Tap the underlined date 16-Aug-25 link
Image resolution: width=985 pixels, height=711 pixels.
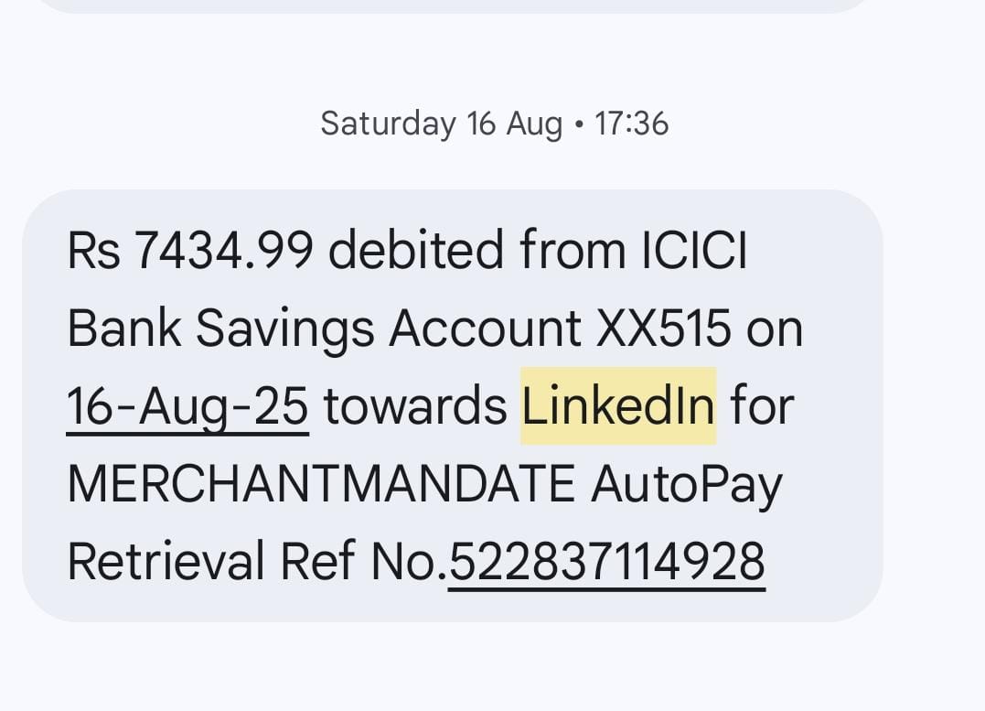click(x=187, y=405)
